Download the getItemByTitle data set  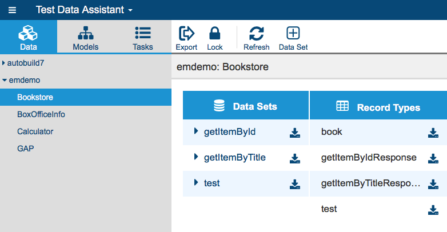(x=295, y=158)
